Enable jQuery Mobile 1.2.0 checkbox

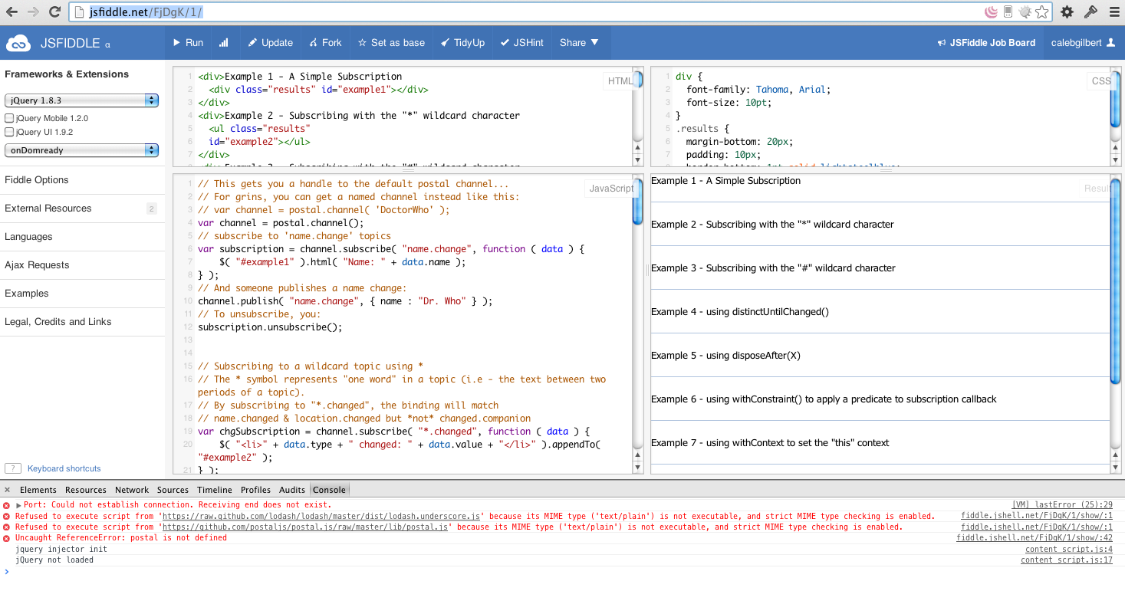[10, 119]
